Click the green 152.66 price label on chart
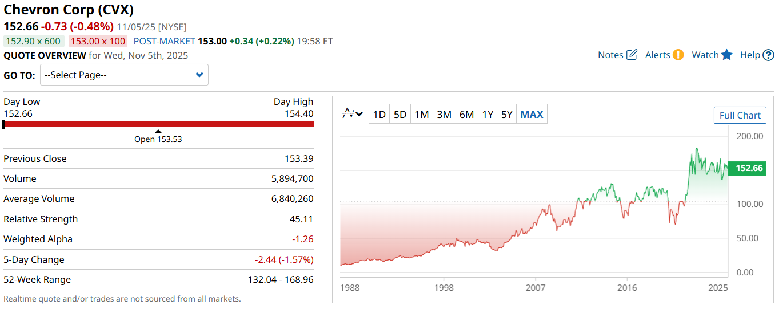This screenshot has width=779, height=309. coord(747,168)
